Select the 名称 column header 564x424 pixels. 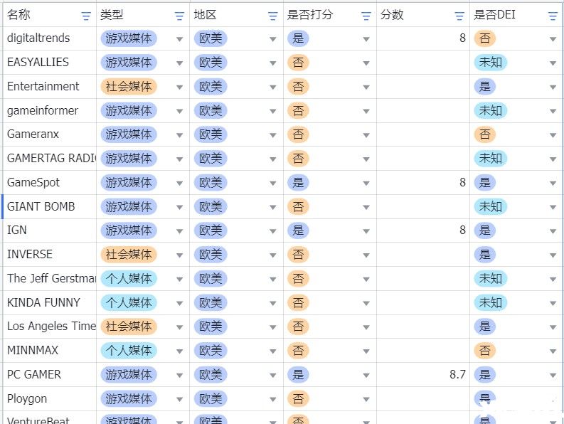50,15
